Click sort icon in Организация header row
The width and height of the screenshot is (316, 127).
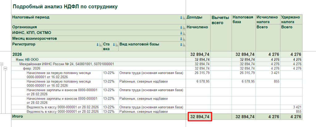(182, 27)
